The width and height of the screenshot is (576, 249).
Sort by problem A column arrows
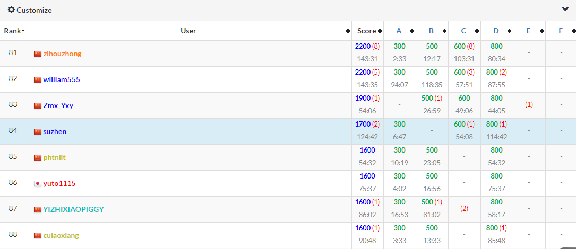click(x=412, y=31)
